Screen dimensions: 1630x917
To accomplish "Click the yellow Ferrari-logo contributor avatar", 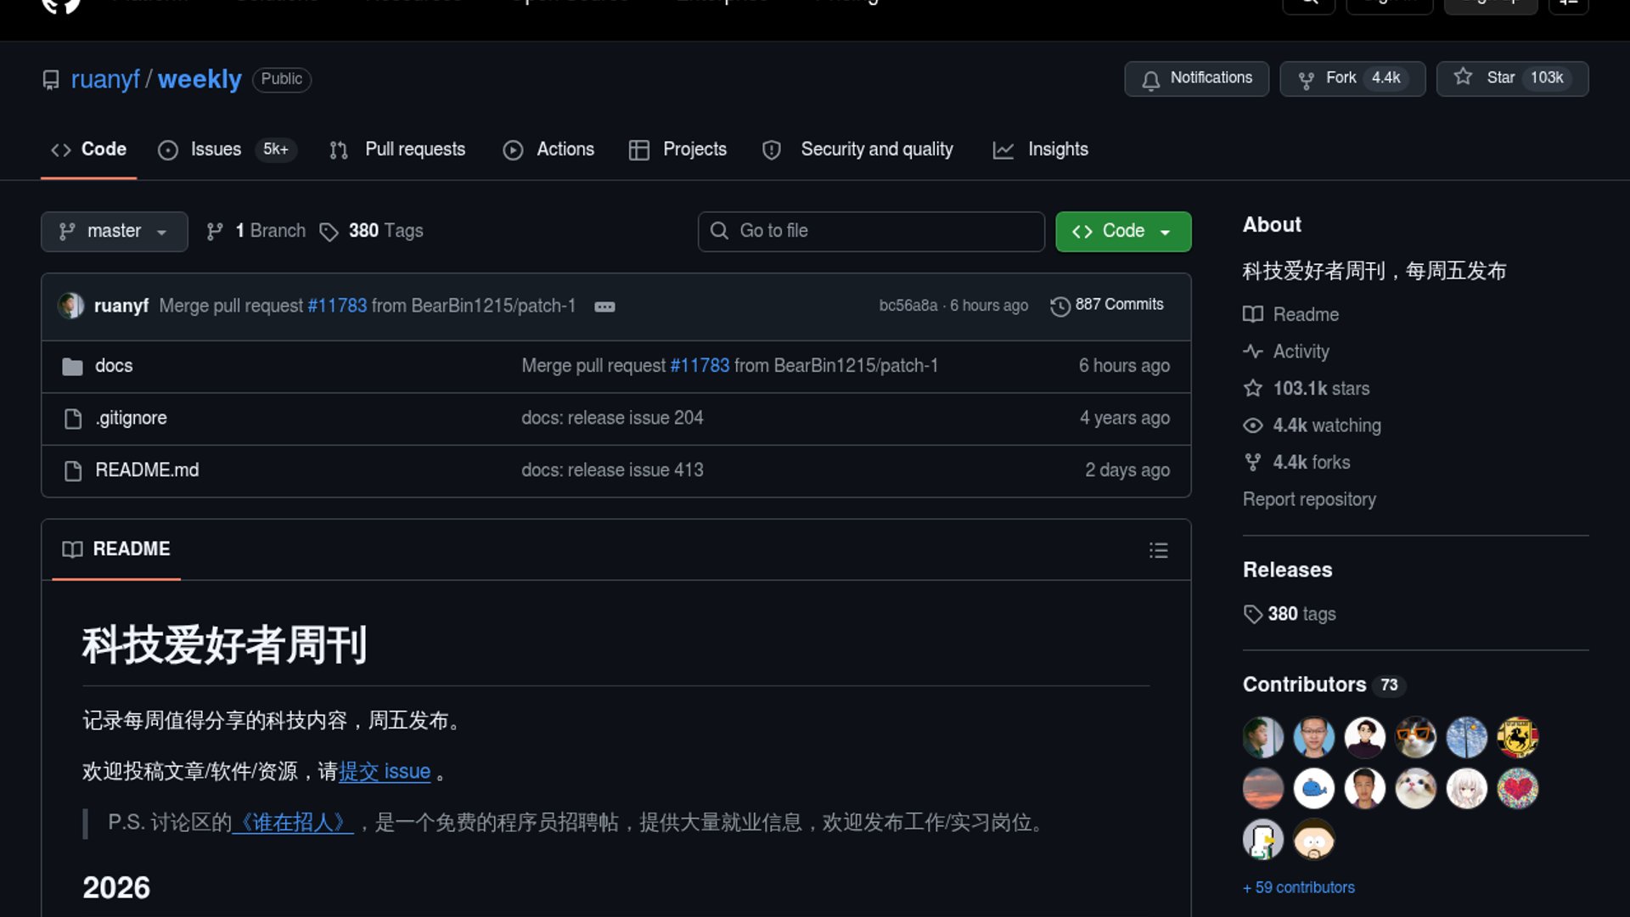I will (1518, 737).
